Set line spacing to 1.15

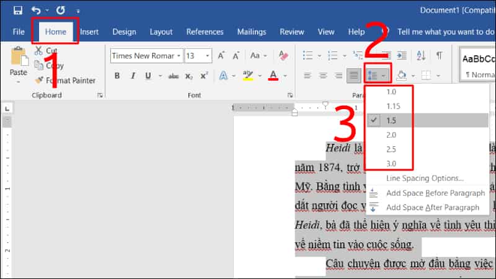(392, 106)
